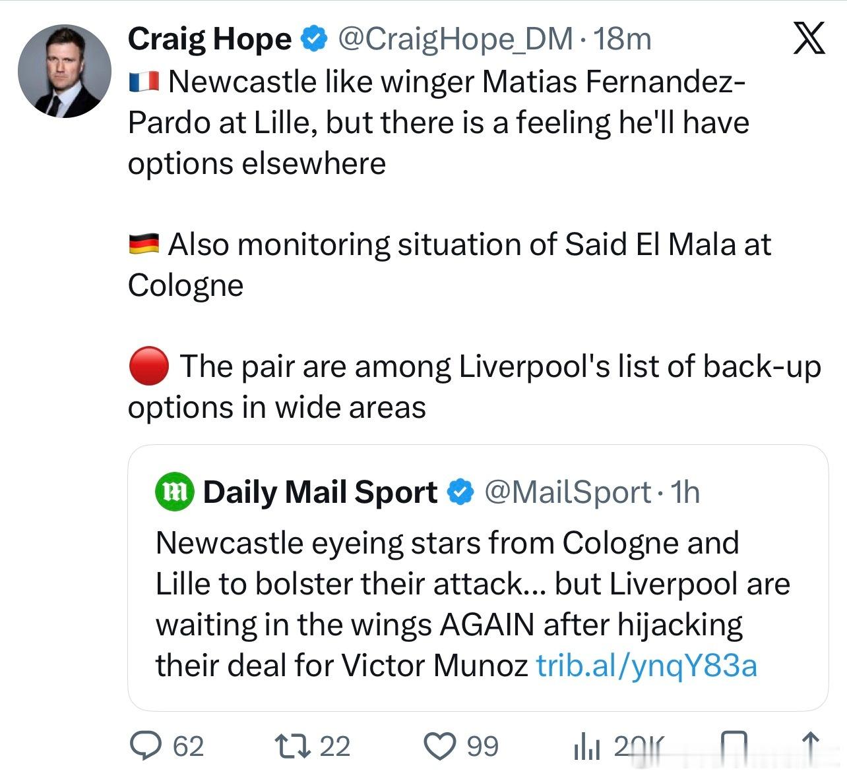Like the tweet with heart icon
Viewport: 847px width, 777px height.
438,746
